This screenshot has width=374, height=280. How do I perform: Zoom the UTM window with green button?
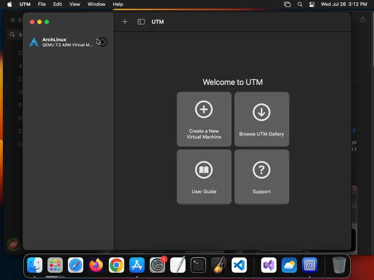(x=47, y=22)
